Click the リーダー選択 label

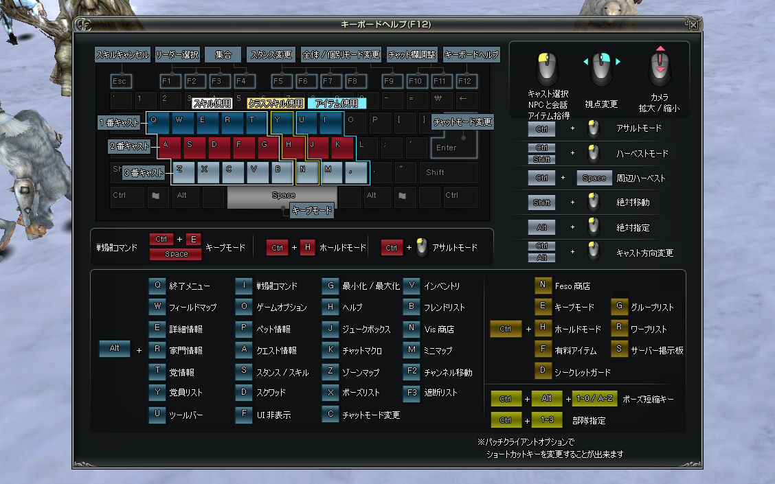pos(177,55)
